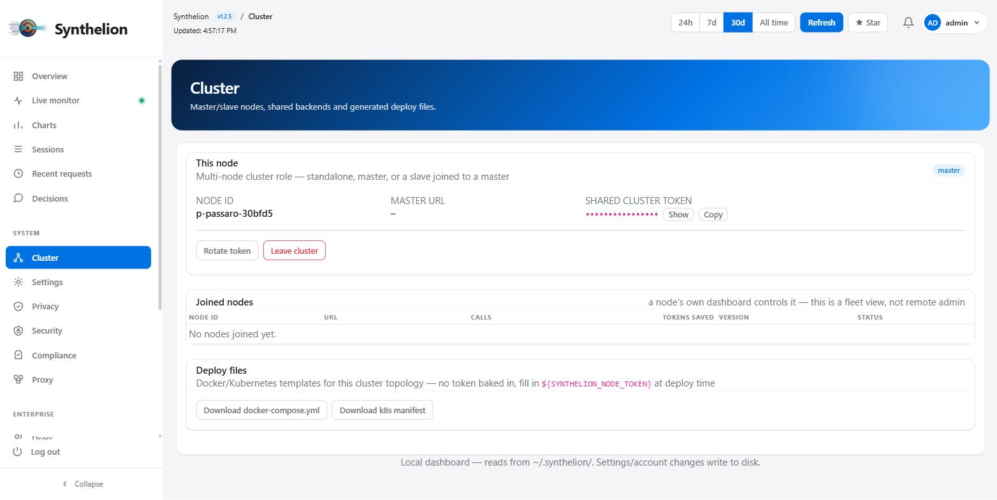
Task: Collapse the sidebar
Action: click(82, 483)
